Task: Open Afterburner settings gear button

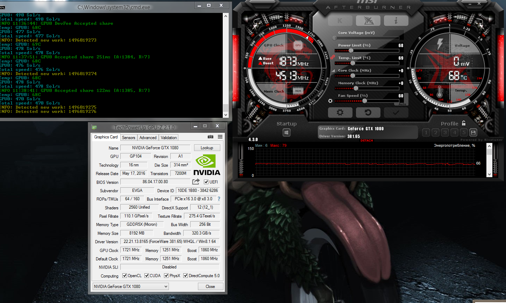Action: [340, 113]
